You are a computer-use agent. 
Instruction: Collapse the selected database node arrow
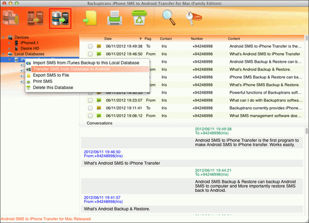[9, 60]
